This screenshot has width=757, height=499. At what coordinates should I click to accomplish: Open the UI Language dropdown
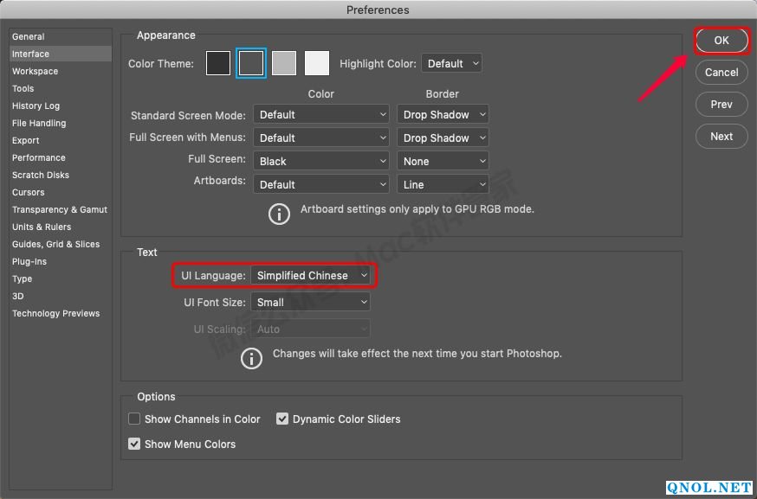311,276
